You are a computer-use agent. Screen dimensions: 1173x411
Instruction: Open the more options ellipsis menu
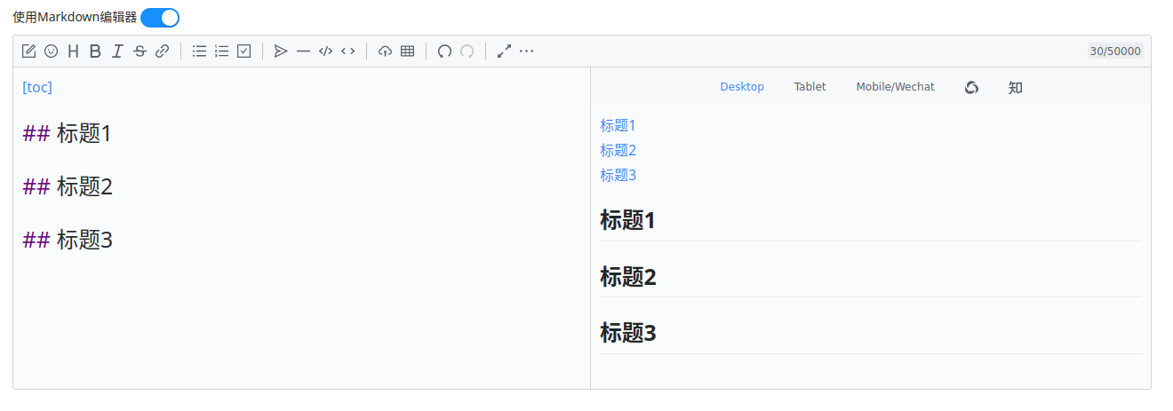point(526,51)
